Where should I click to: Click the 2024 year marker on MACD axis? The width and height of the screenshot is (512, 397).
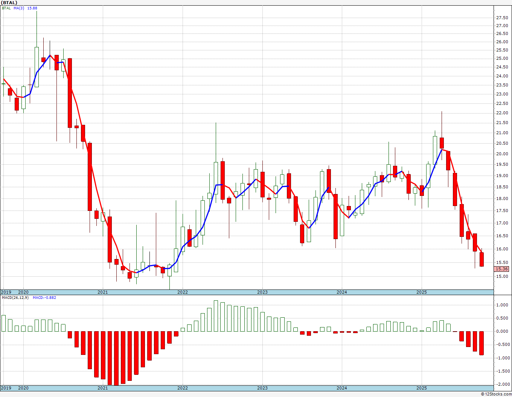342,388
